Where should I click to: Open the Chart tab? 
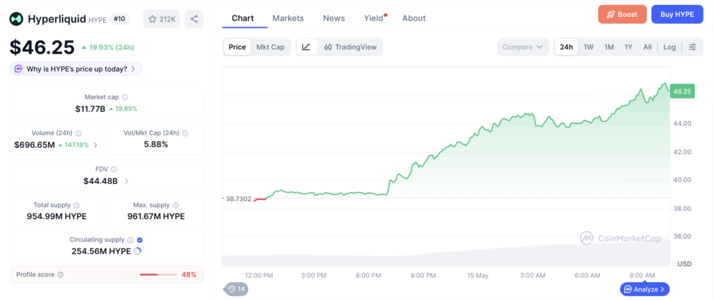tap(243, 18)
